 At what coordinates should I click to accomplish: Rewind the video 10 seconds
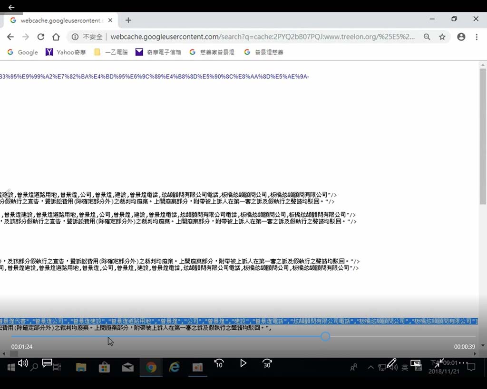(219, 363)
